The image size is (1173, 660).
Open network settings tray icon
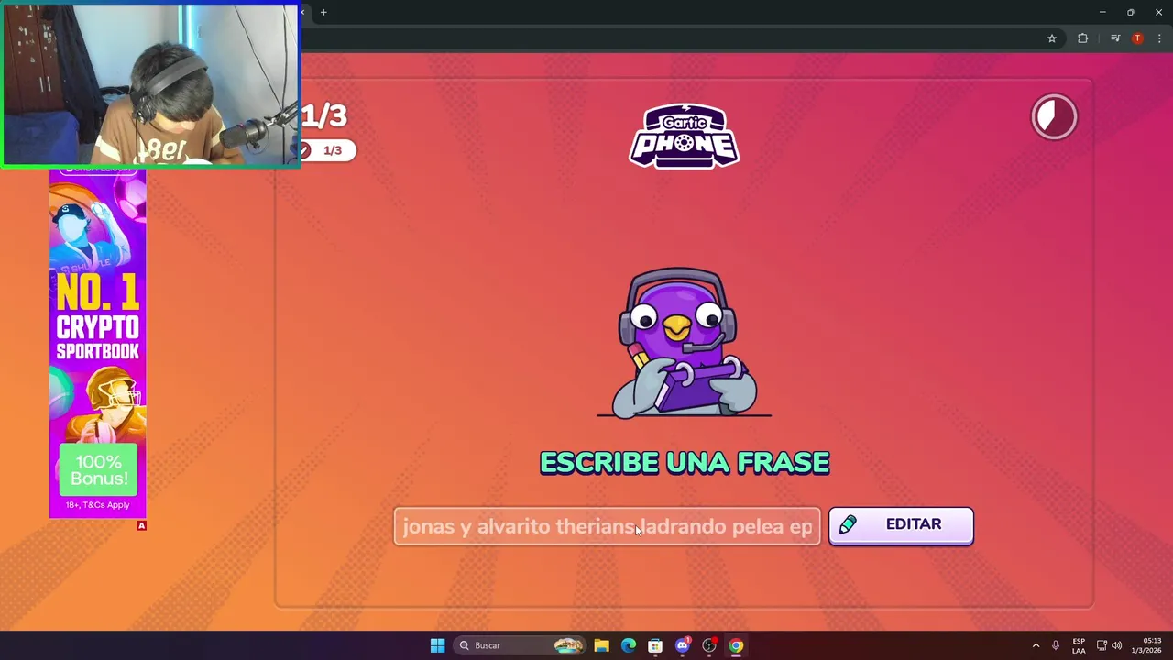pos(1102,645)
